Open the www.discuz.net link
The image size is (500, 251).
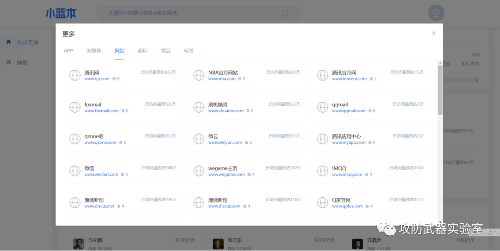coord(100,206)
